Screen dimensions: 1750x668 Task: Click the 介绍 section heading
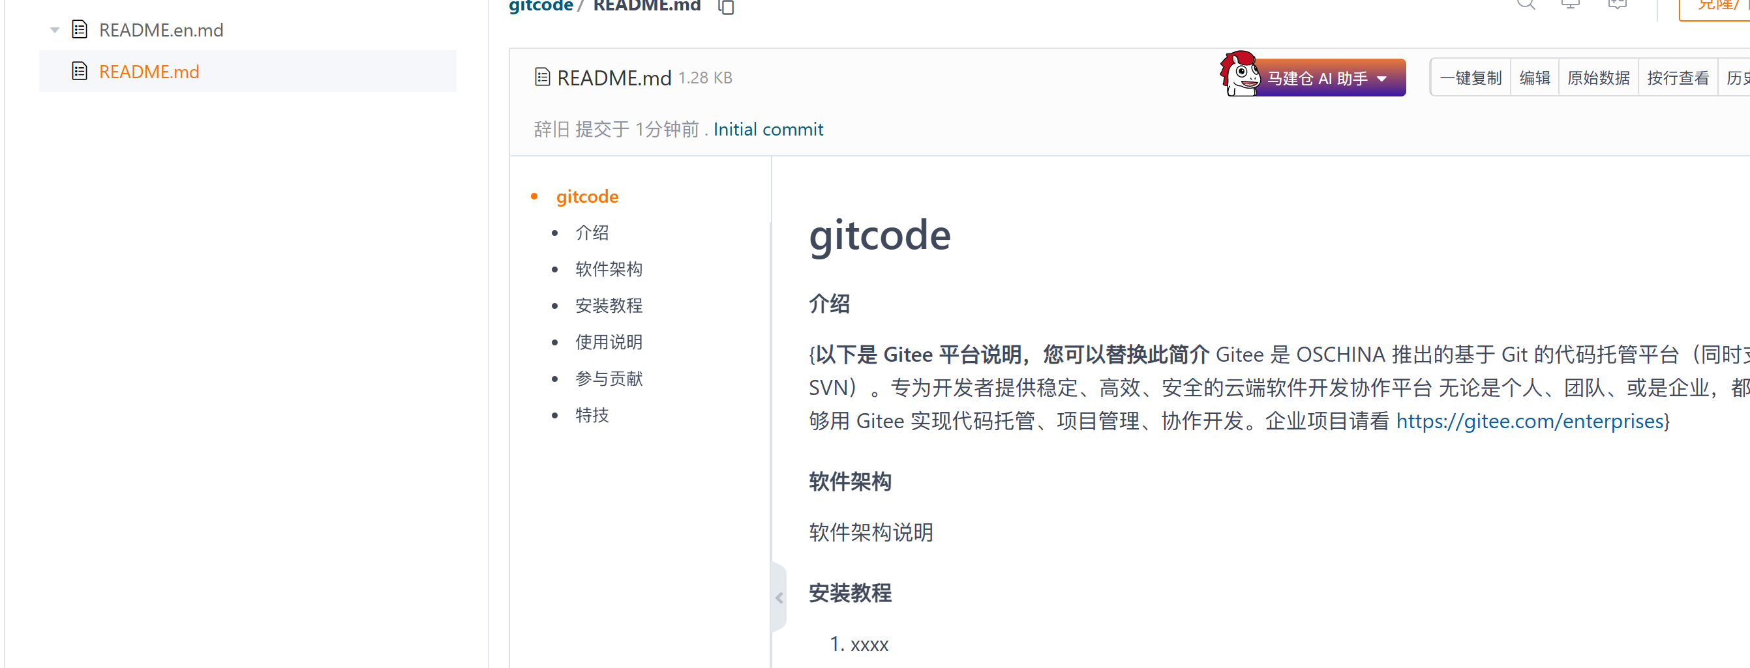click(829, 304)
